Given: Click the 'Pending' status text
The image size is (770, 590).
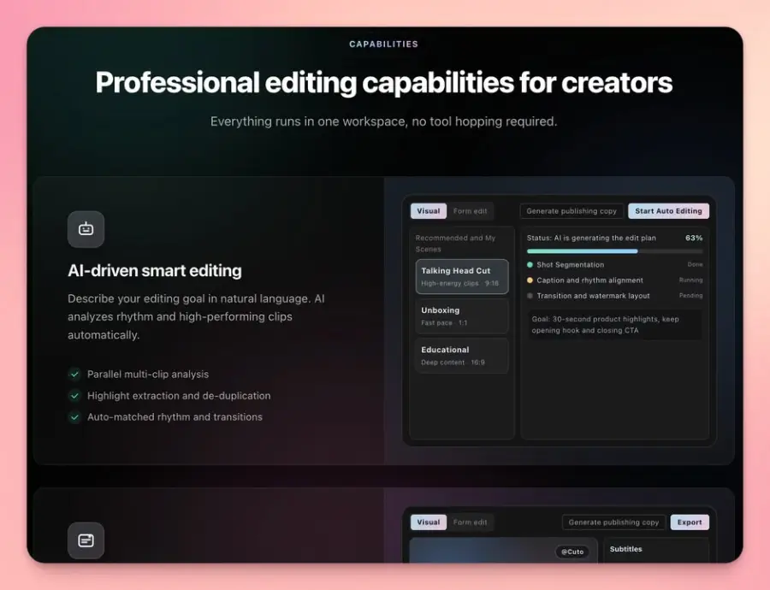Looking at the screenshot, I should click(691, 296).
